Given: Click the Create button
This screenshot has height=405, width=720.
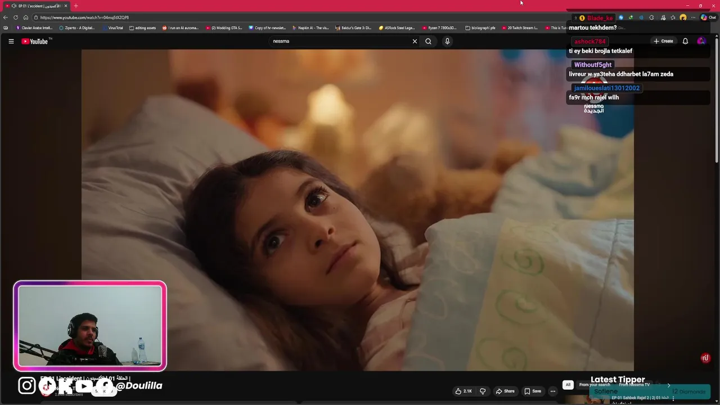Looking at the screenshot, I should [663, 41].
